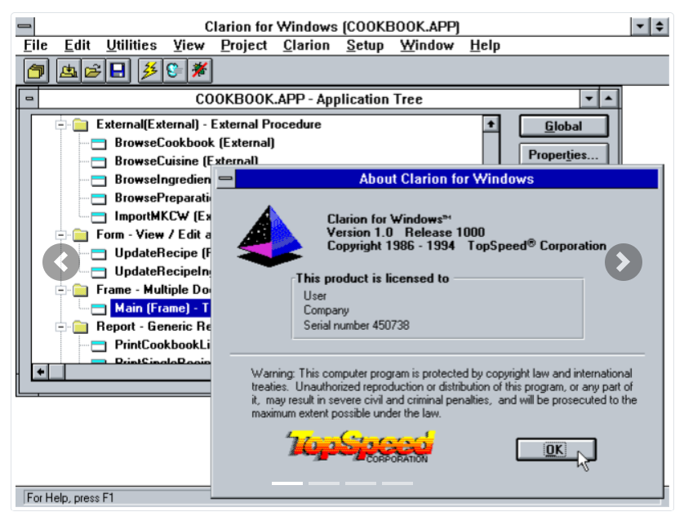Click the "Version 1.0 Release 1000" text

[406, 233]
